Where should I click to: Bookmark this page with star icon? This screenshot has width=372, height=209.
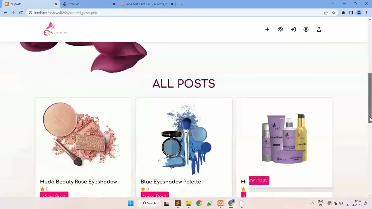click(x=334, y=13)
